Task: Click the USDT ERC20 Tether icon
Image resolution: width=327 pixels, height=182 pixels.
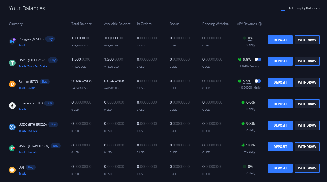Action: coord(12,63)
